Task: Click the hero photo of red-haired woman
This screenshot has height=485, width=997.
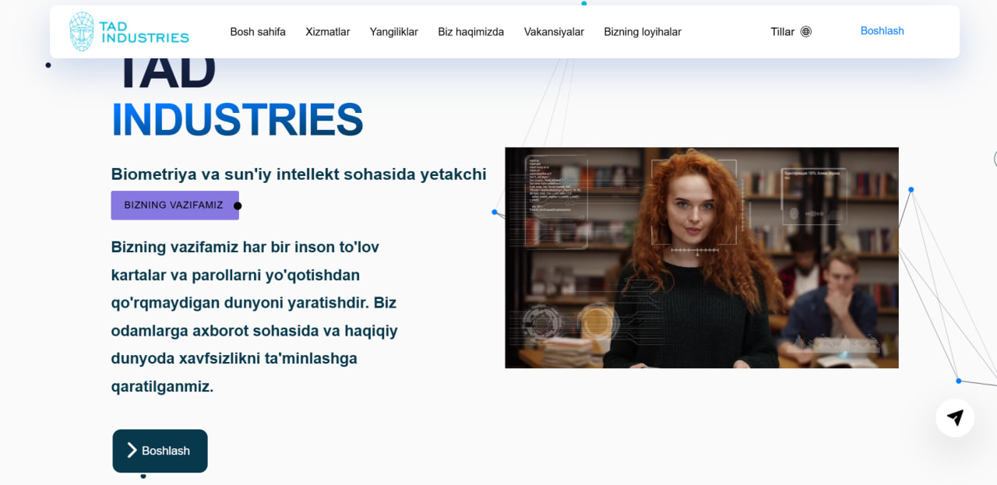Action: [701, 258]
